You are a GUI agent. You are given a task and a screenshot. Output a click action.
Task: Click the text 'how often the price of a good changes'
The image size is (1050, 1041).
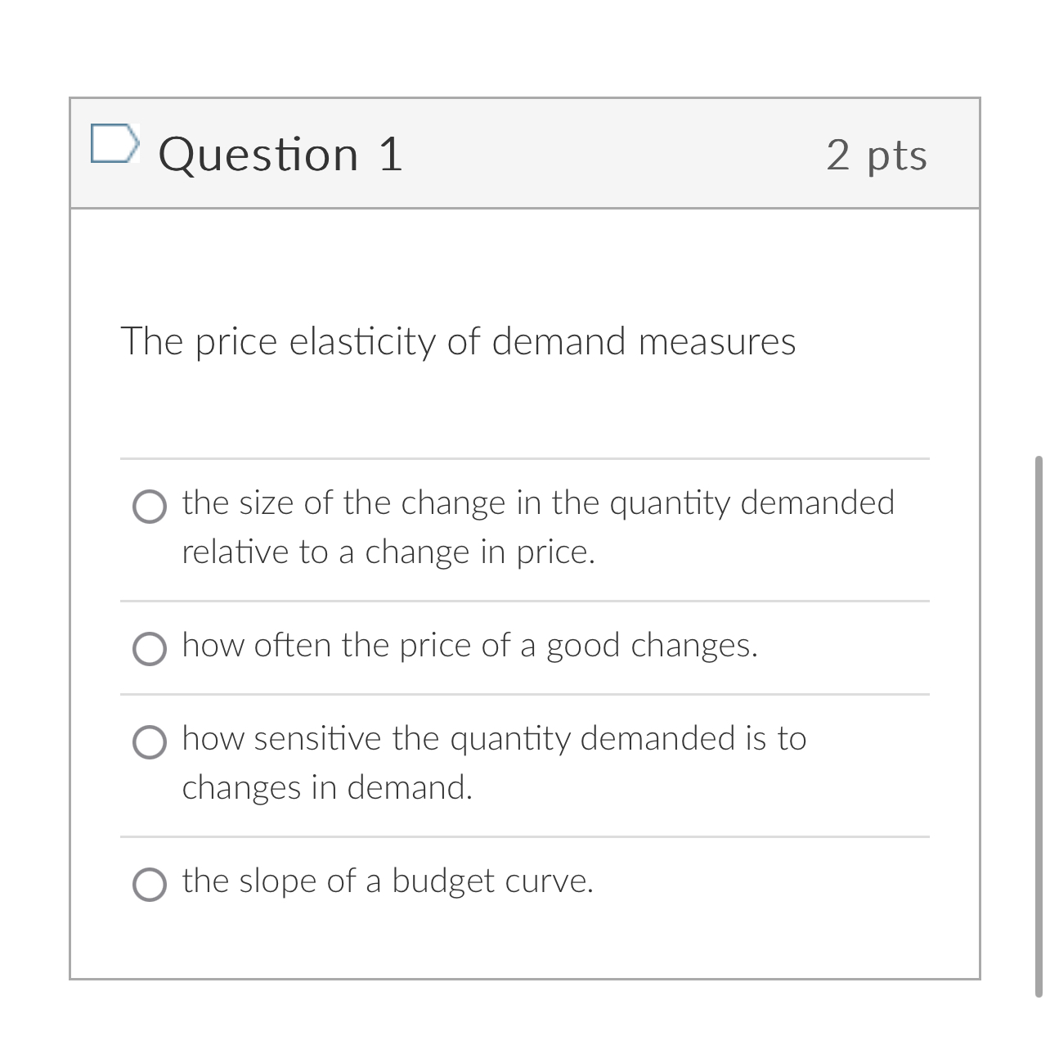coord(469,646)
